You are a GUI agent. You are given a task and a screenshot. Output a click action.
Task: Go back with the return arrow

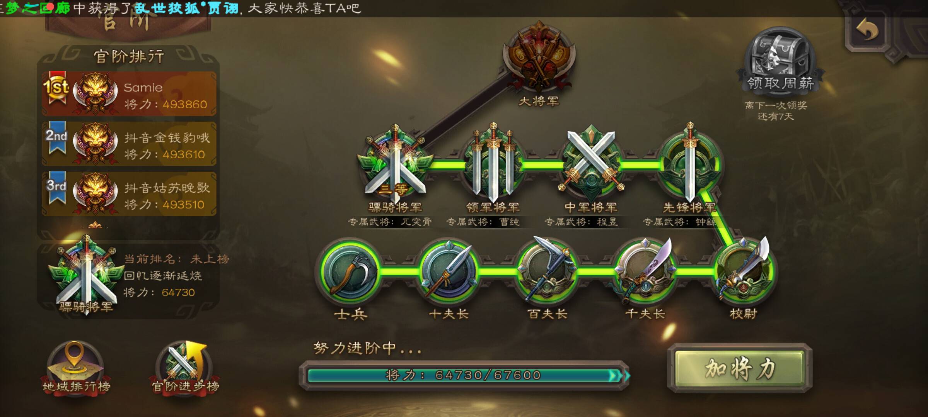coord(867,32)
